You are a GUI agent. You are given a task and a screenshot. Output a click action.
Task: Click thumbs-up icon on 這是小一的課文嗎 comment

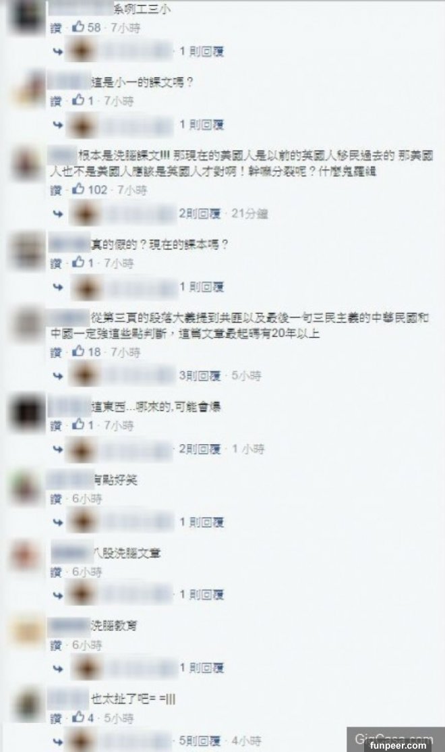78,100
